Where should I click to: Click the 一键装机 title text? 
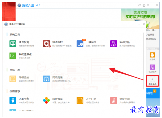pos(91,42)
